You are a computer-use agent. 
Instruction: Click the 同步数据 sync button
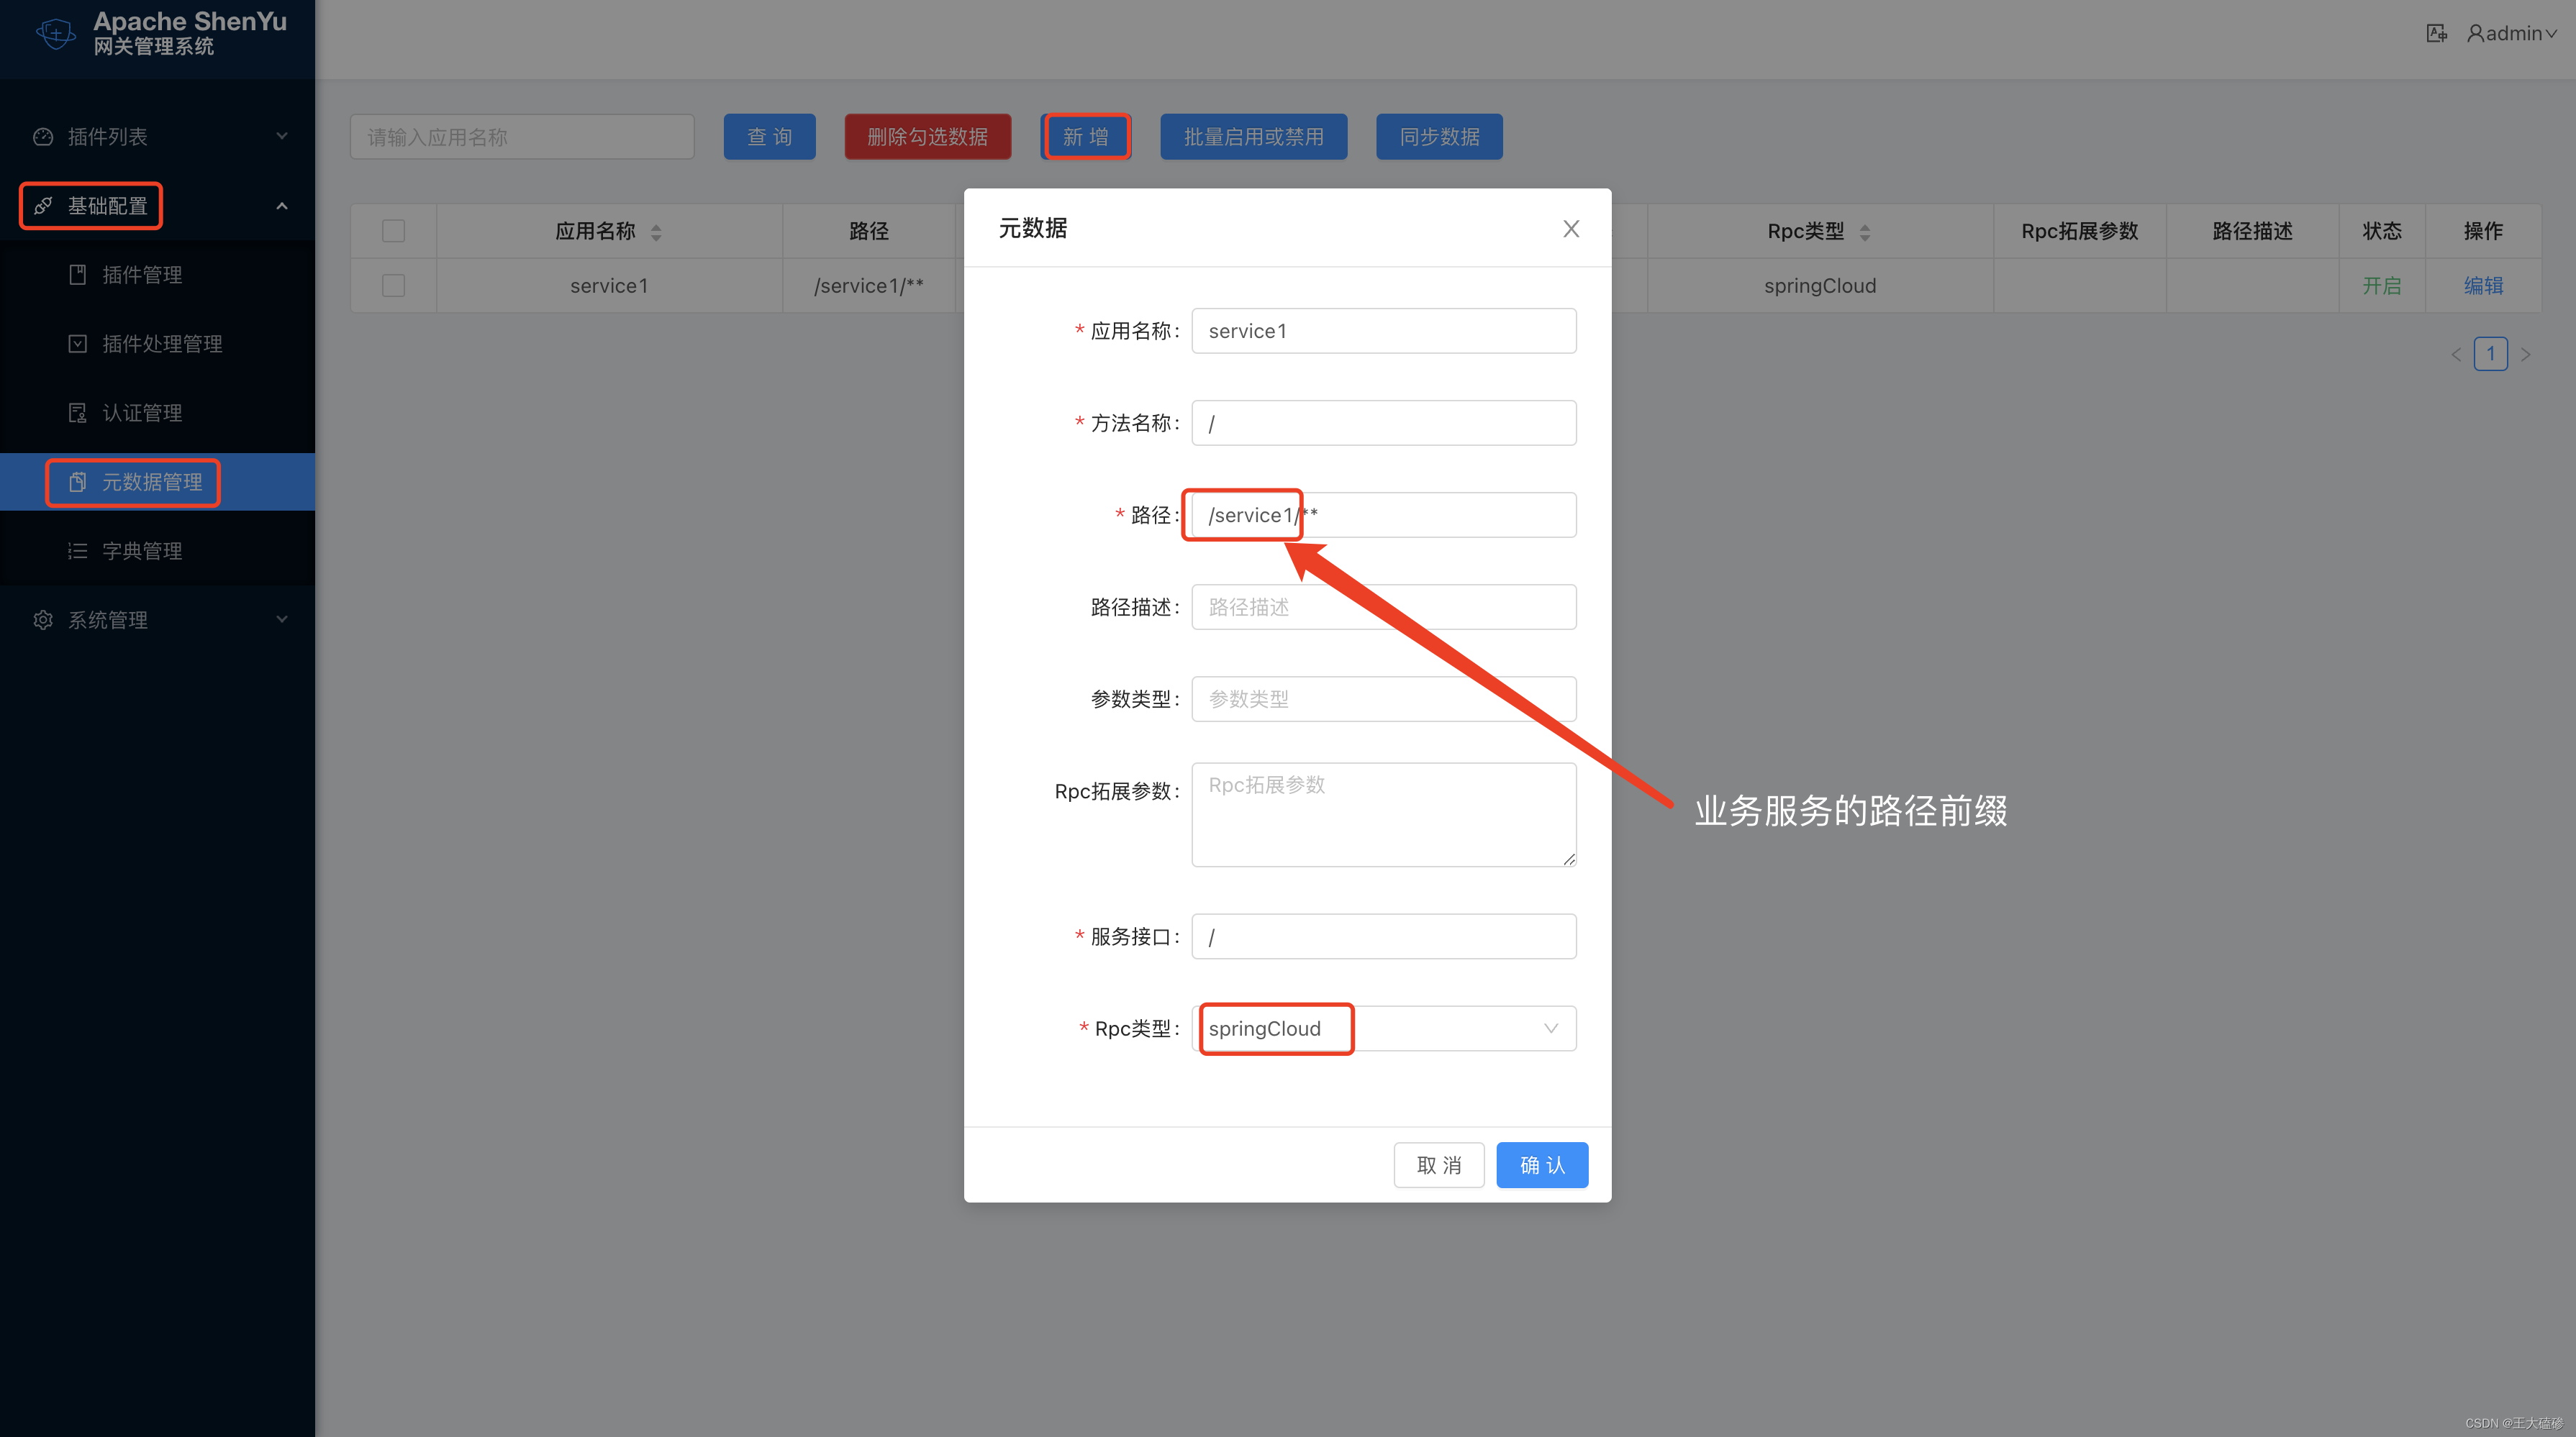[x=1439, y=137]
